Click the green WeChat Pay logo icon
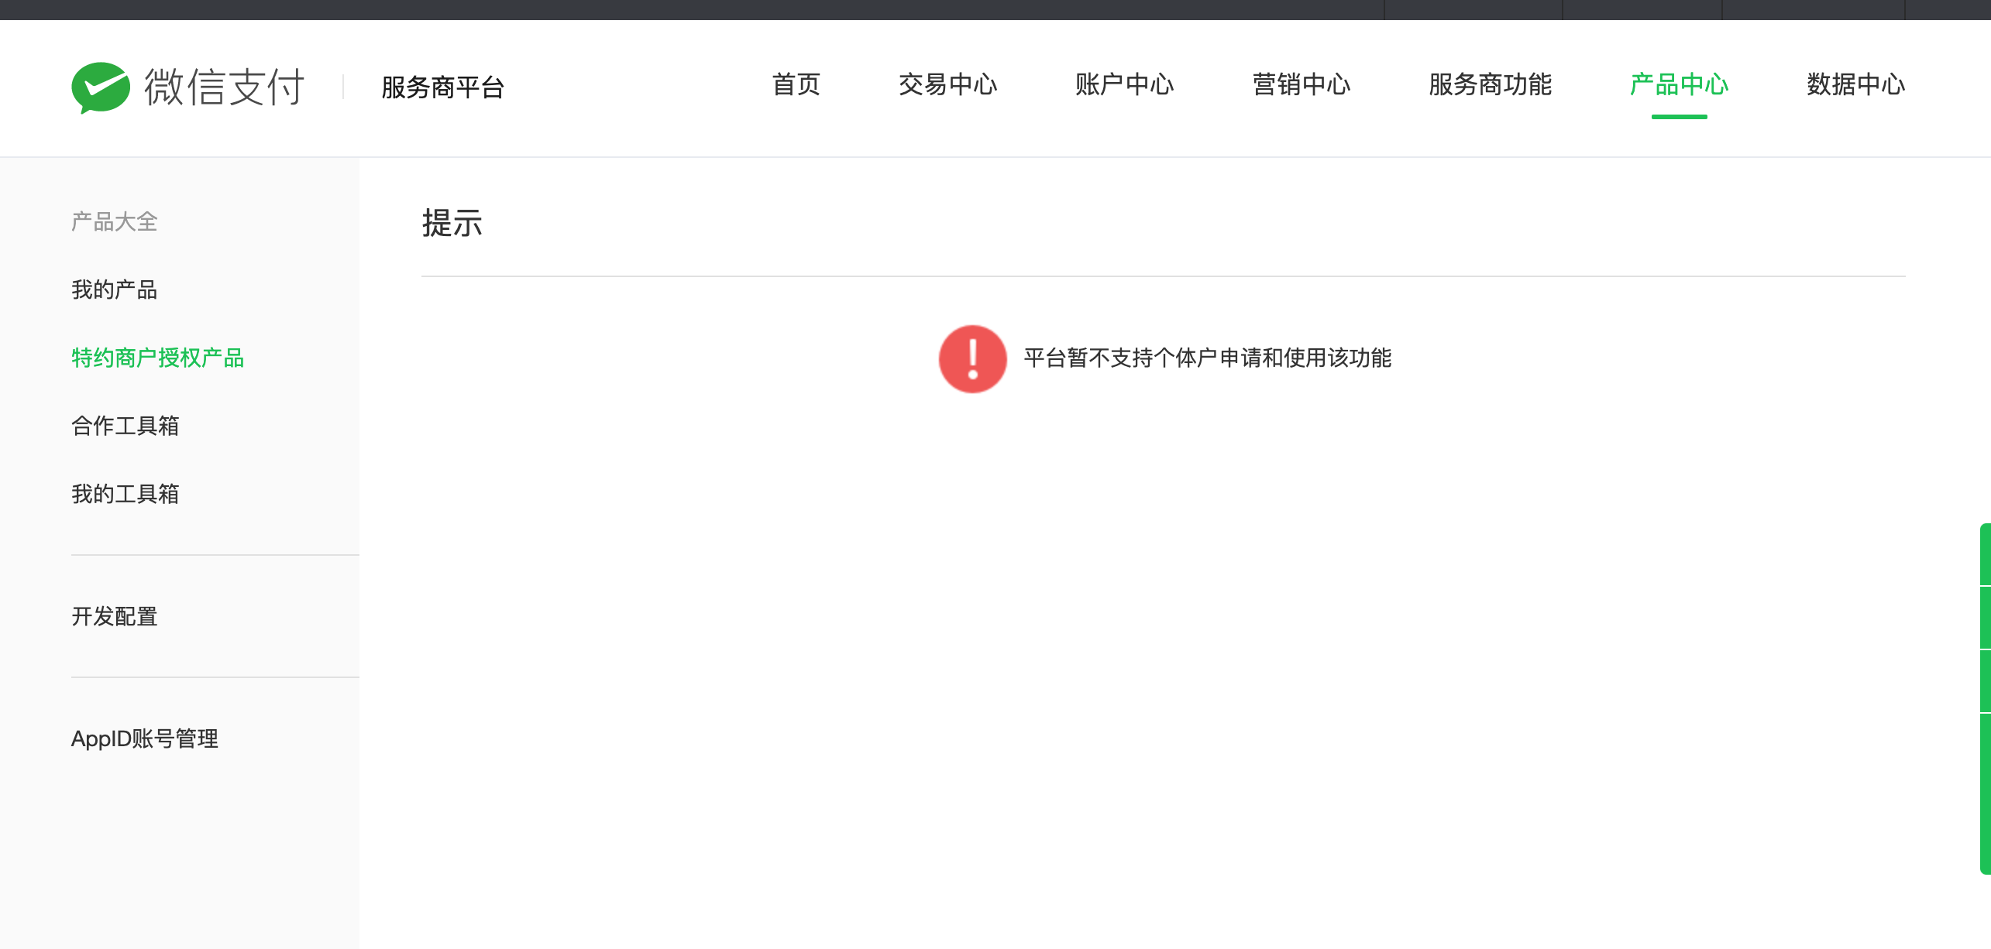The width and height of the screenshot is (1991, 949). (100, 87)
